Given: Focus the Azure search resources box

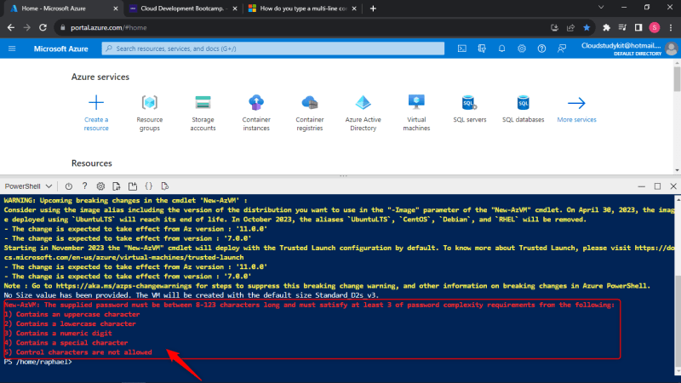Looking at the screenshot, I should pyautogui.click(x=273, y=49).
